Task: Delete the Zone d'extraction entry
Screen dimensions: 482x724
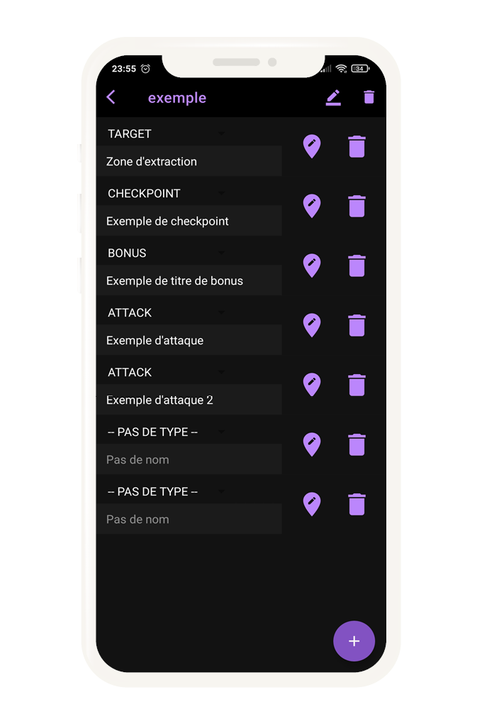Action: pyautogui.click(x=357, y=146)
